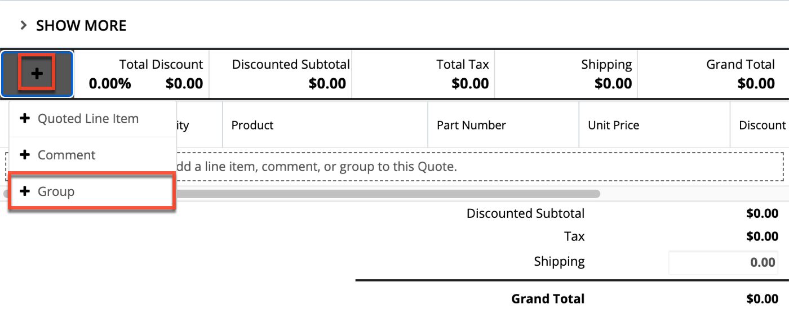Screen dimensions: 789x322
Task: Click the Part Number column header
Action: [471, 125]
